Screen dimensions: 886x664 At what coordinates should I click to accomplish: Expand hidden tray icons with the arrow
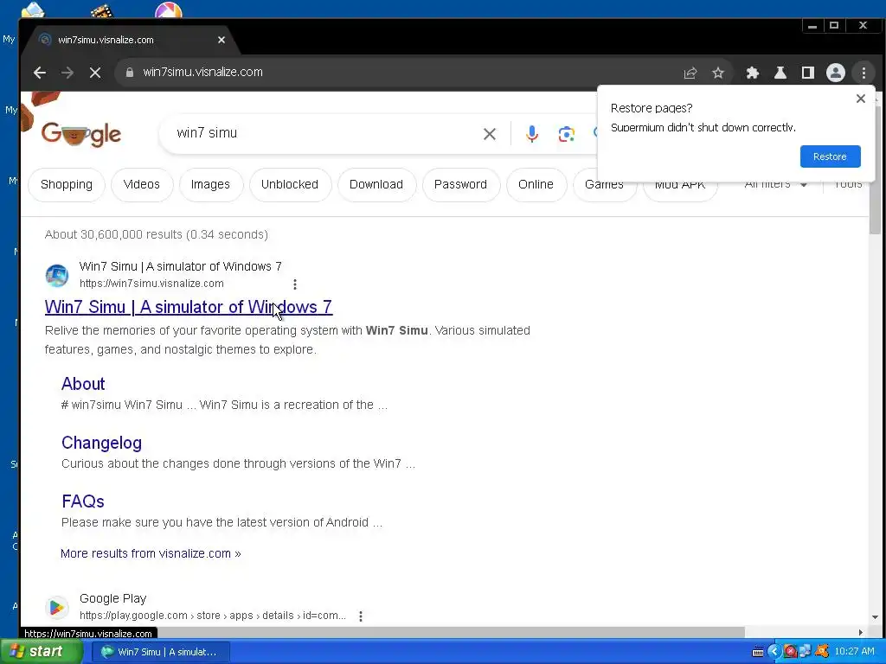774,652
